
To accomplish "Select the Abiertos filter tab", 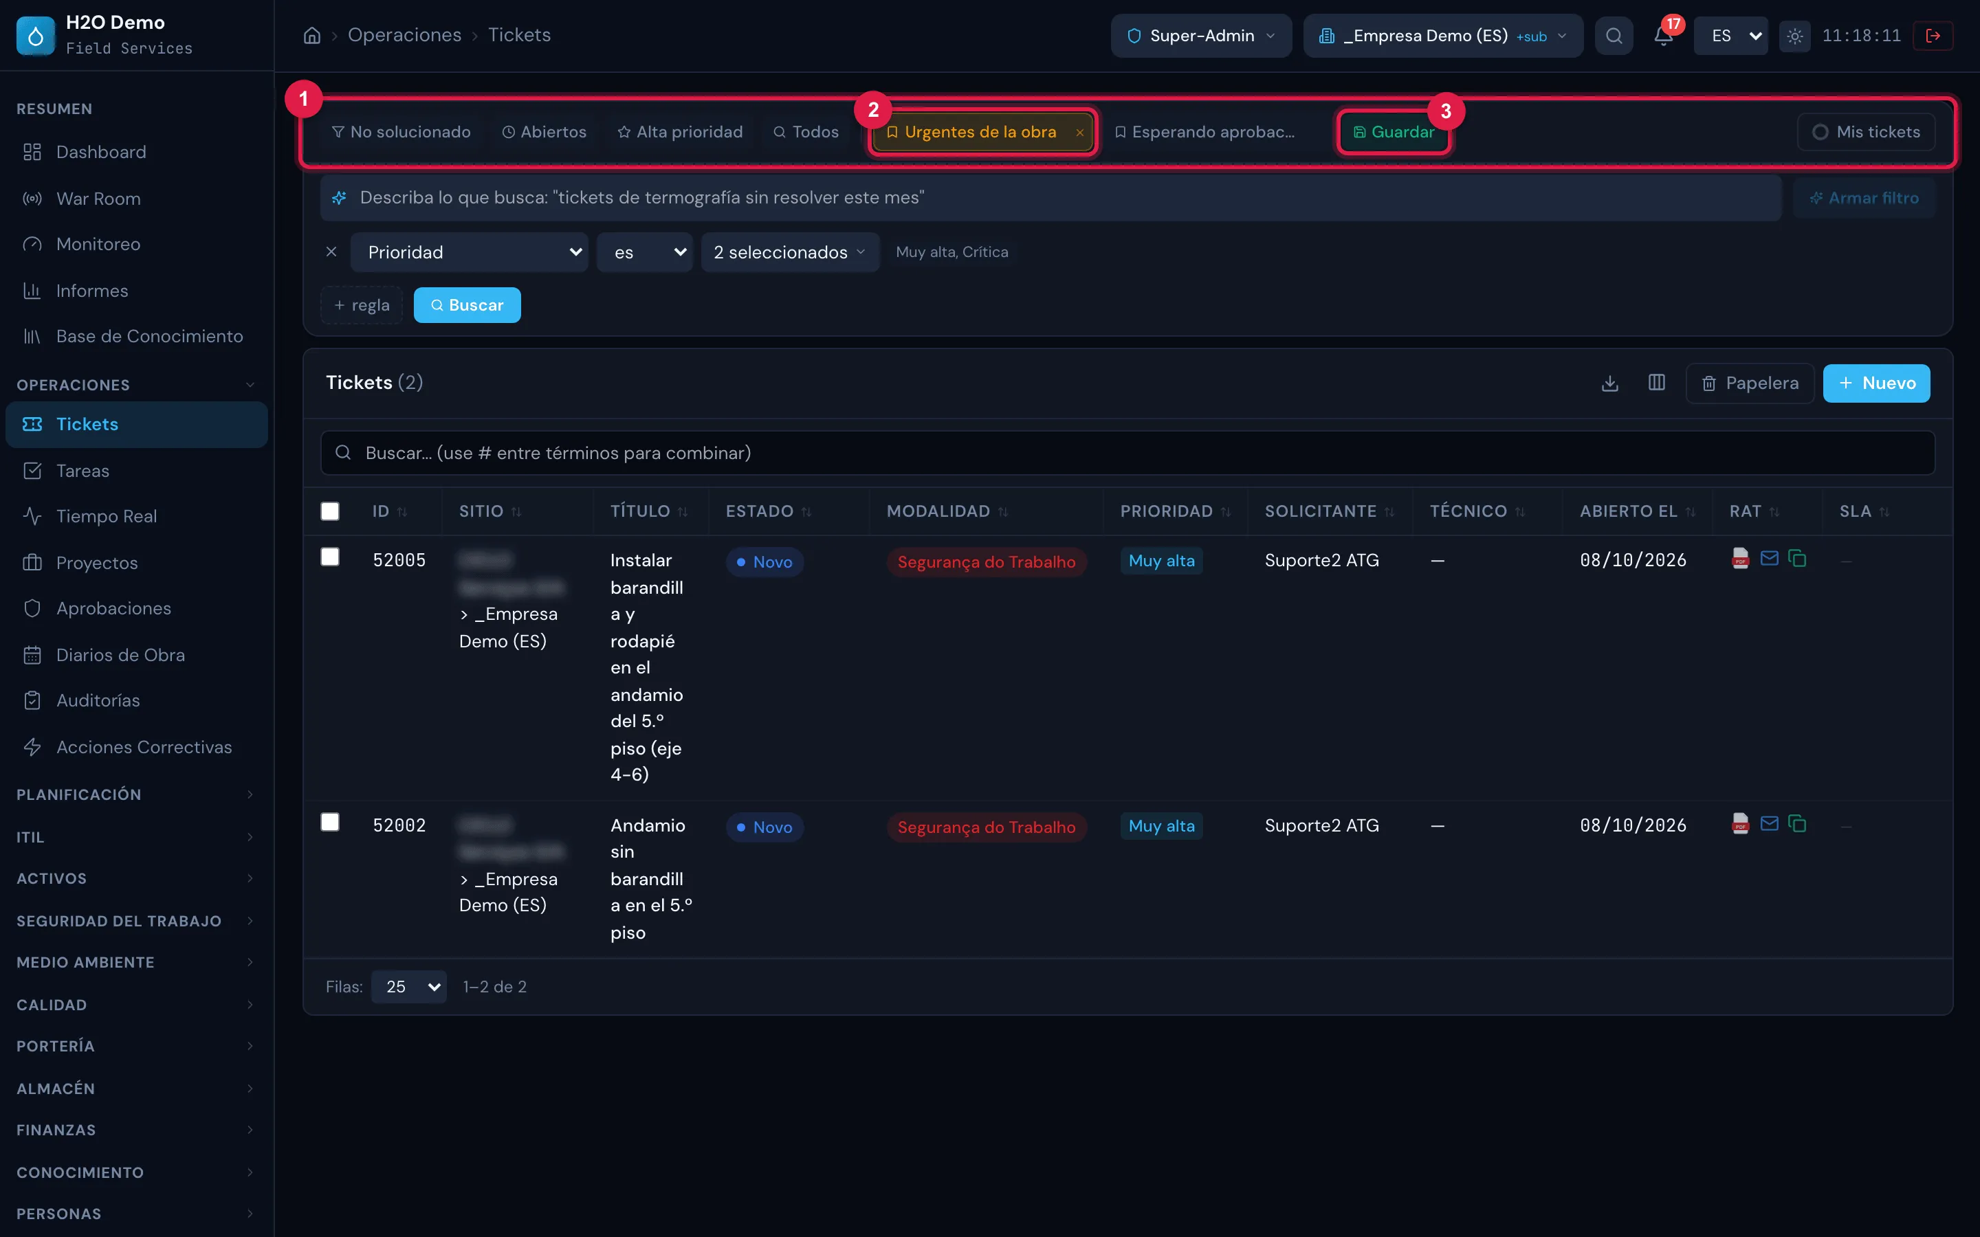I will point(544,132).
